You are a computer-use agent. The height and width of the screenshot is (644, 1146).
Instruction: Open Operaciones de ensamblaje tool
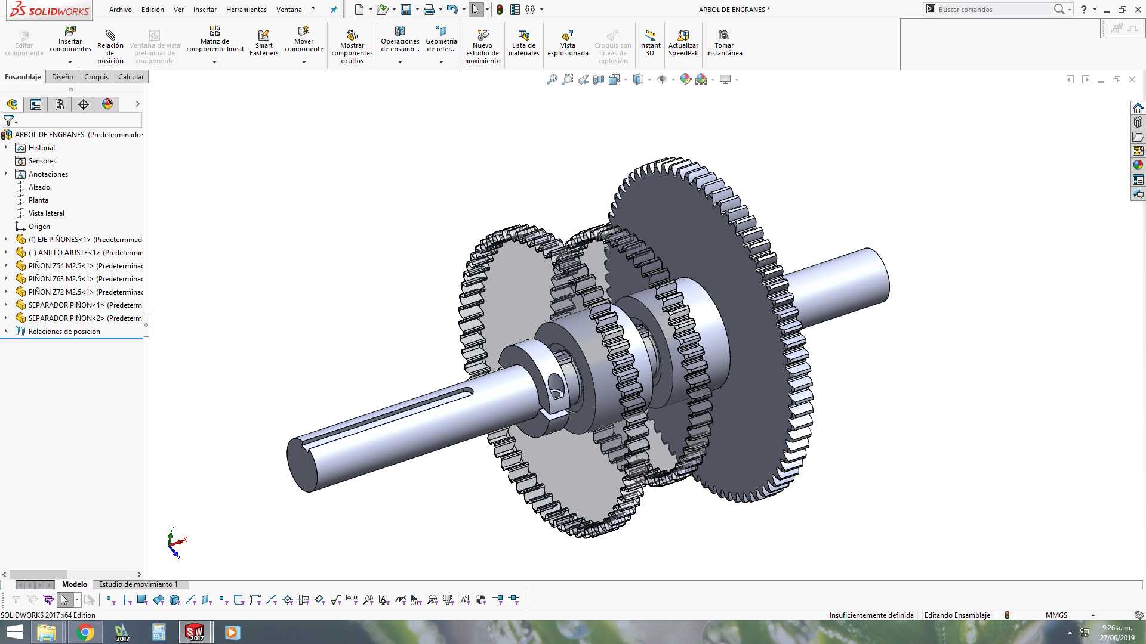point(400,39)
